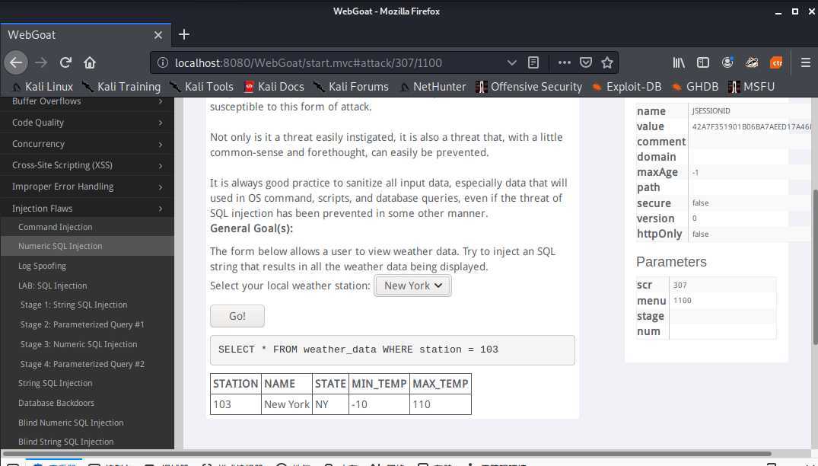Open Exploit-DB bookmark
Image resolution: width=818 pixels, height=466 pixels.
click(626, 87)
